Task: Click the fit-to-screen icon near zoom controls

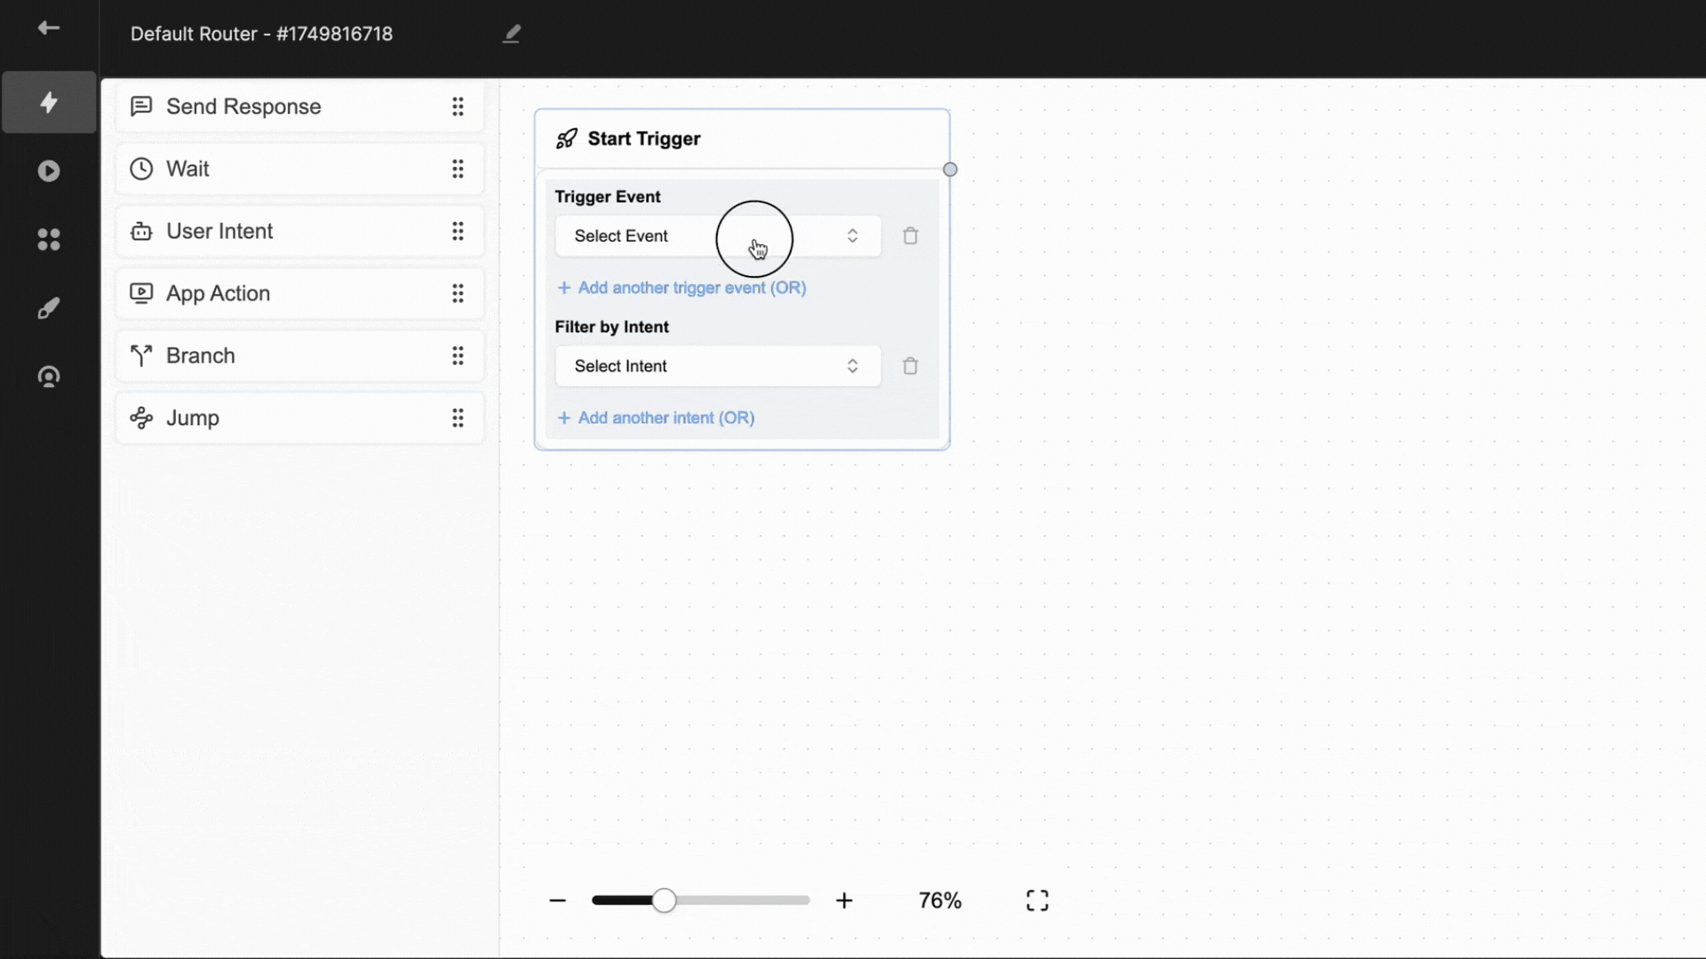Action: (x=1037, y=900)
